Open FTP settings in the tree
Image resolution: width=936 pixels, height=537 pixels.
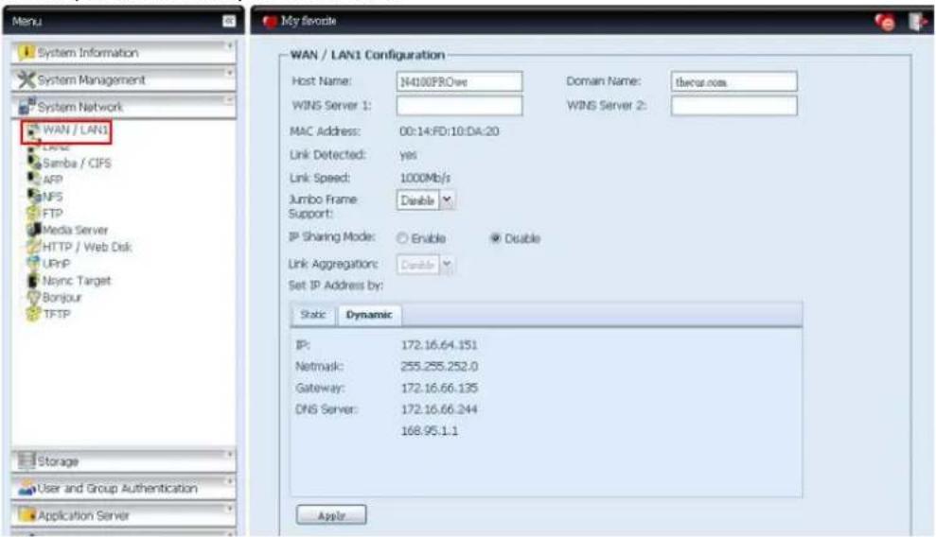click(53, 213)
